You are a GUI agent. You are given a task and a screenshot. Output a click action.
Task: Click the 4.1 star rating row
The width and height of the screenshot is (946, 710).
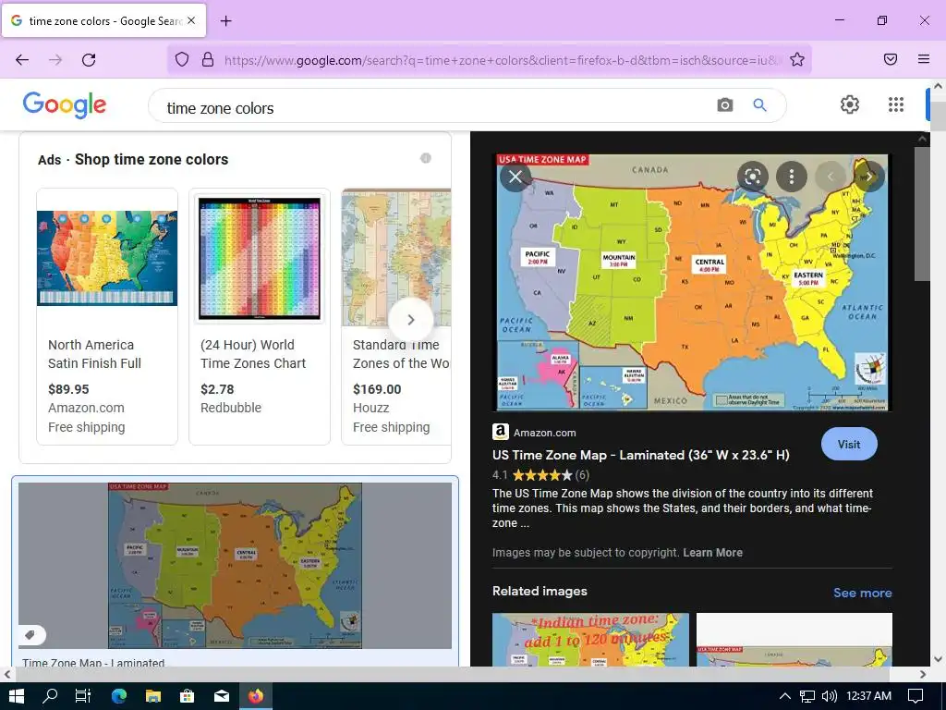[x=540, y=475]
